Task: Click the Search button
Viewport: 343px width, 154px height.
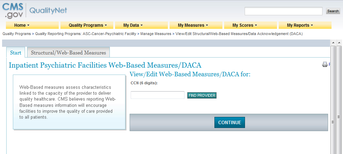Action: click(x=333, y=11)
